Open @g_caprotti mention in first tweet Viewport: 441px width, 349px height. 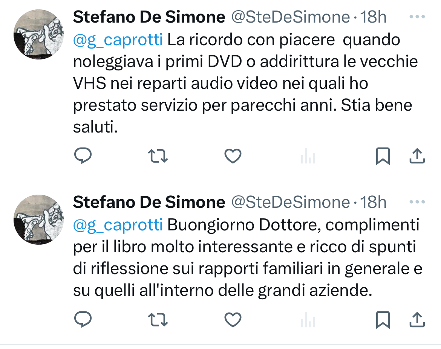coord(118,40)
